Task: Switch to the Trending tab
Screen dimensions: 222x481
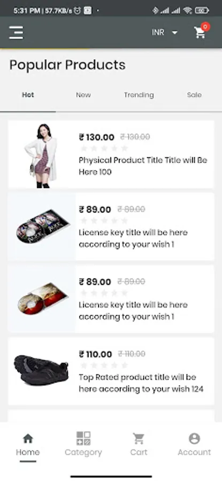Action: 139,95
